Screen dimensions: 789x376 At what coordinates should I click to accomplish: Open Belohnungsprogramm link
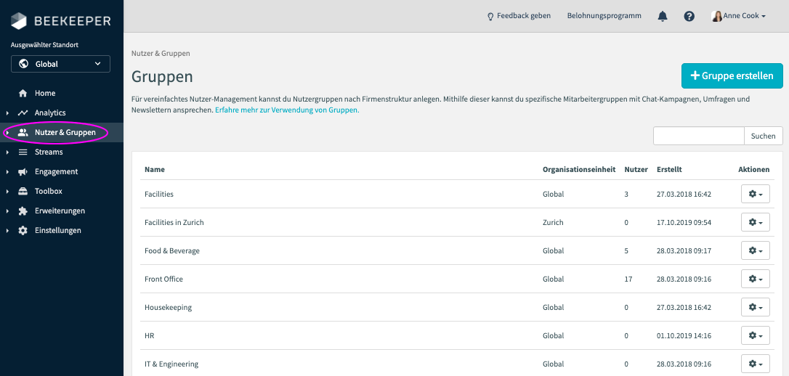pos(604,16)
